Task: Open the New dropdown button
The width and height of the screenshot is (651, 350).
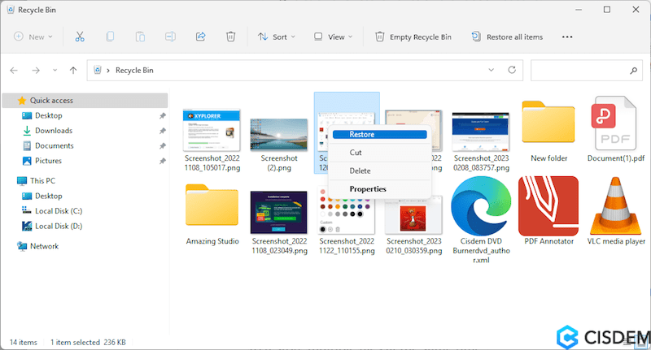Action: coord(33,37)
